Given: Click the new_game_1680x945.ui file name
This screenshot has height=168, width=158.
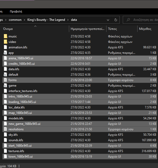Looking at the screenshot, I should 24,124.
